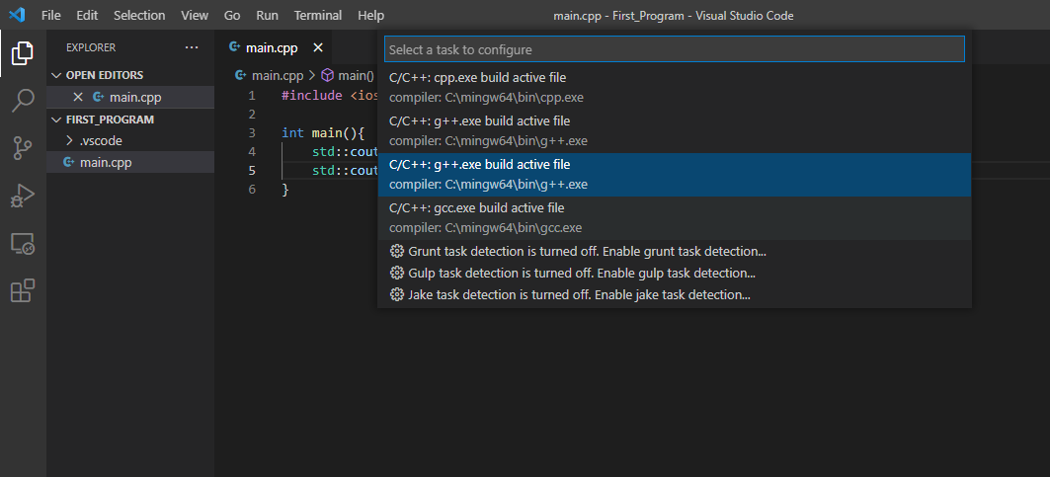
Task: Select the main.cpp editor tab
Action: (276, 47)
